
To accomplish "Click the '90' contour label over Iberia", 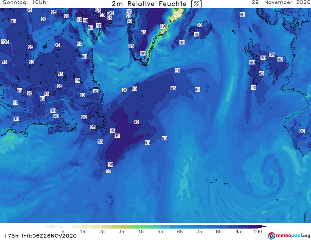I will click(x=302, y=131).
